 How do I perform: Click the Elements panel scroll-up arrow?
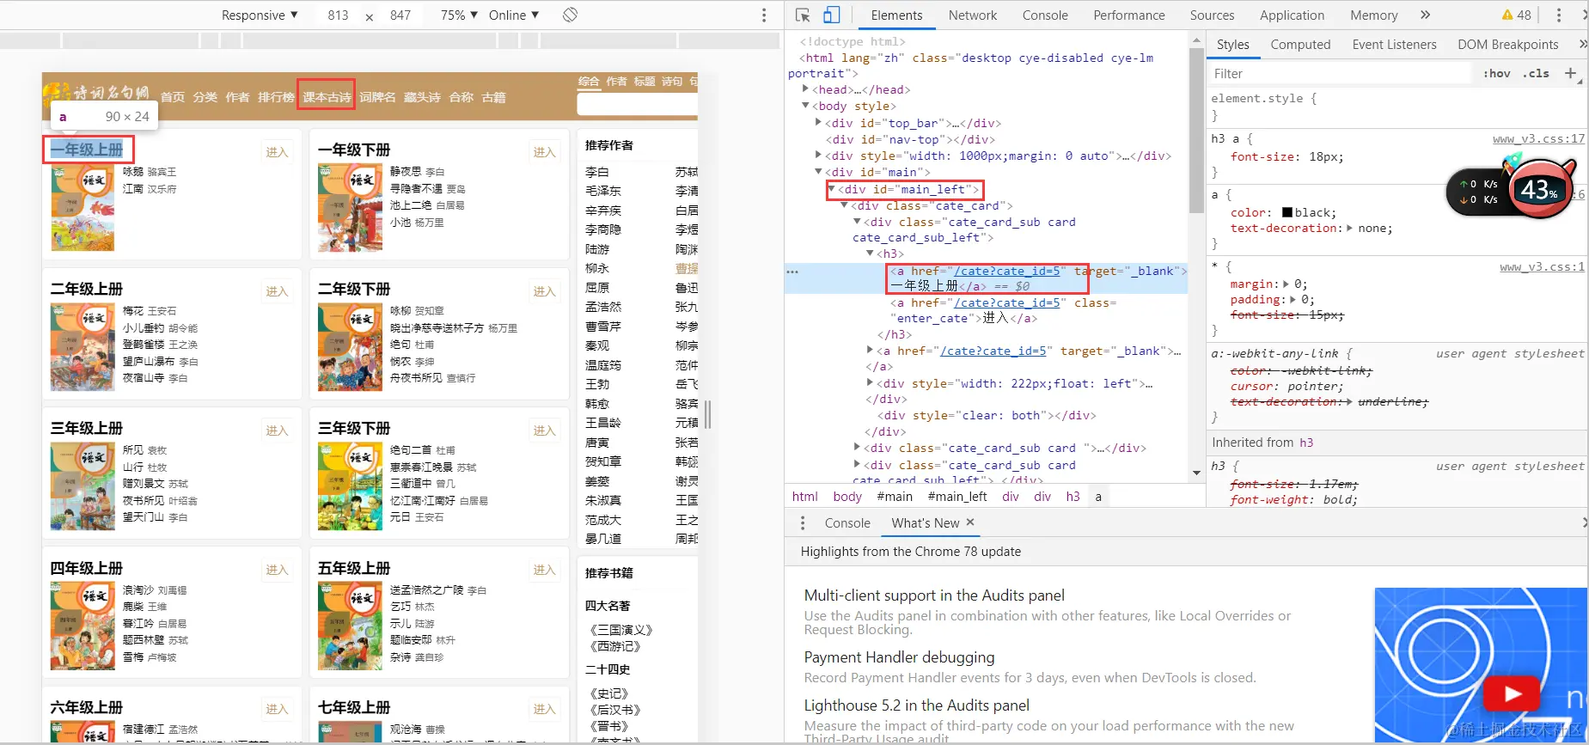[1196, 40]
